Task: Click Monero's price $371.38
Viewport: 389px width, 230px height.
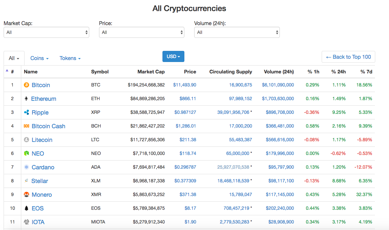Action: 188,194
